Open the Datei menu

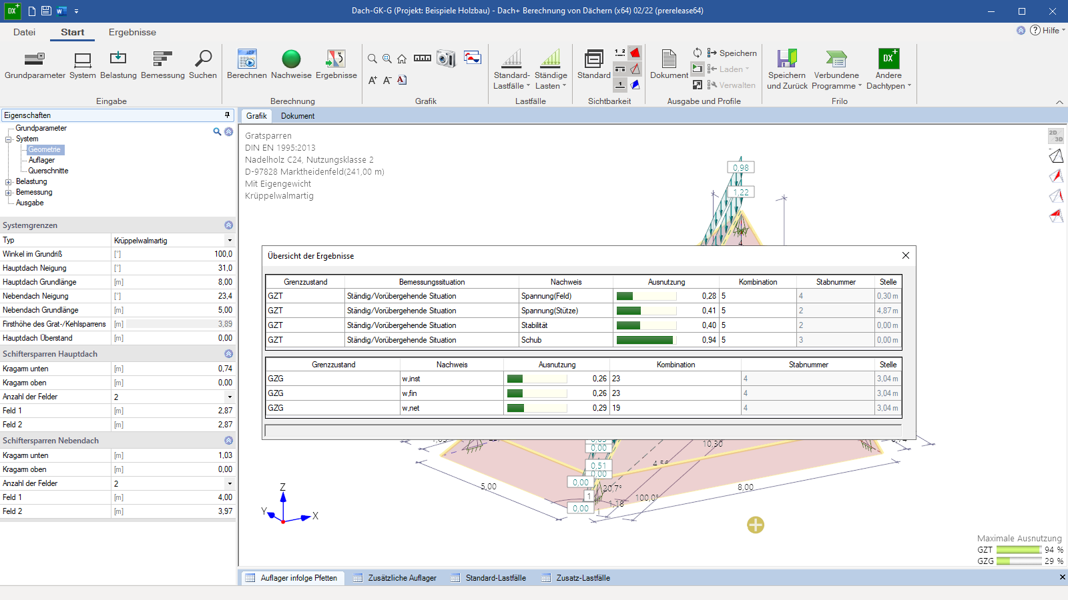[x=24, y=32]
